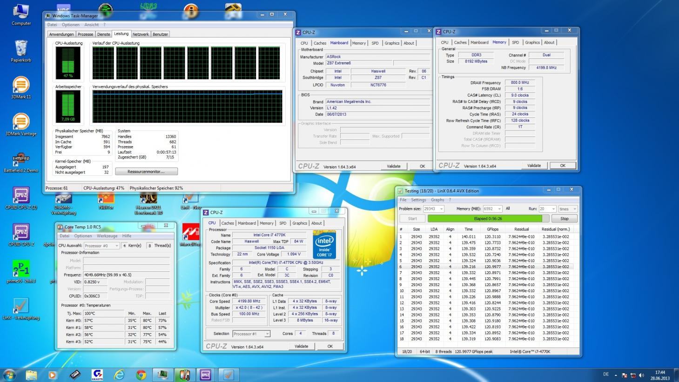Open the Battlefield 2 Demo shortcut
Viewport: 679px width, 382px height.
[21, 162]
